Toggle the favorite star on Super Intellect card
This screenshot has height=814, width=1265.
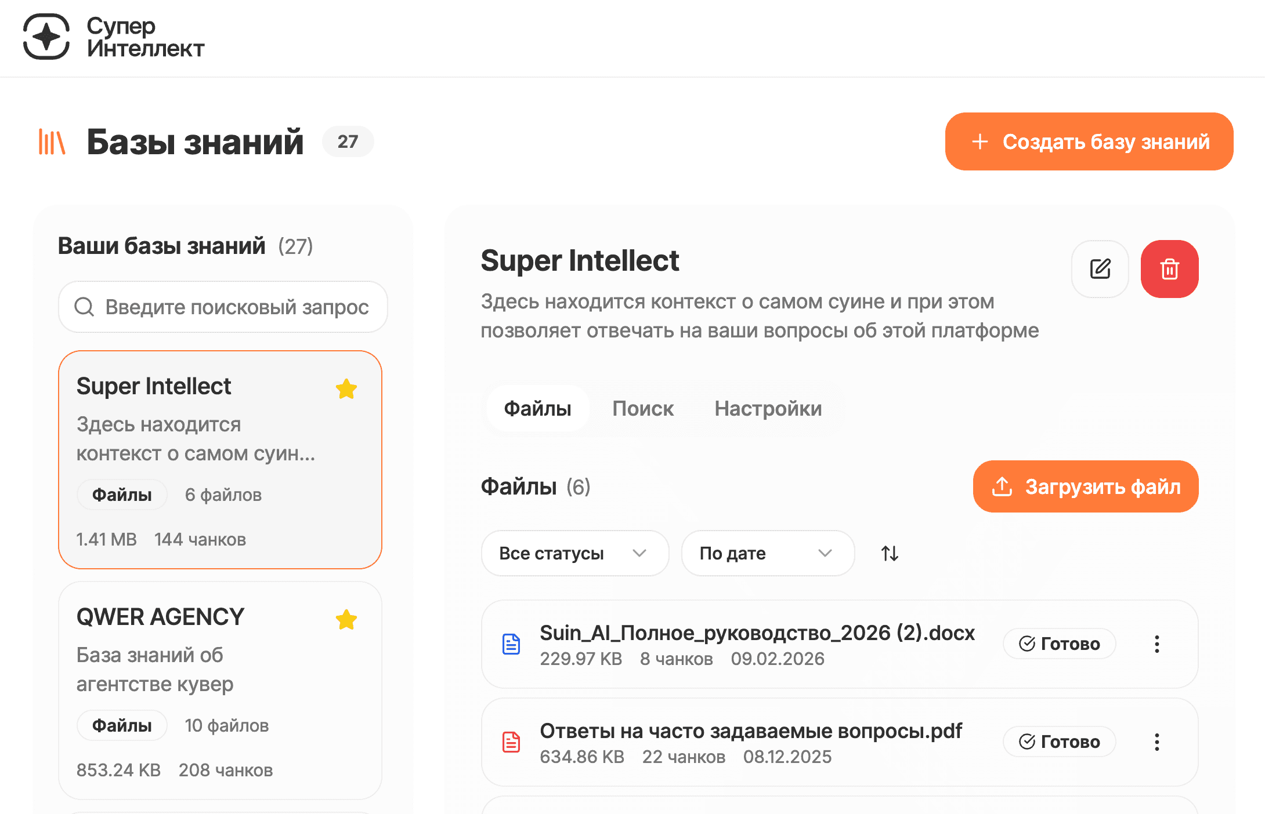(346, 388)
